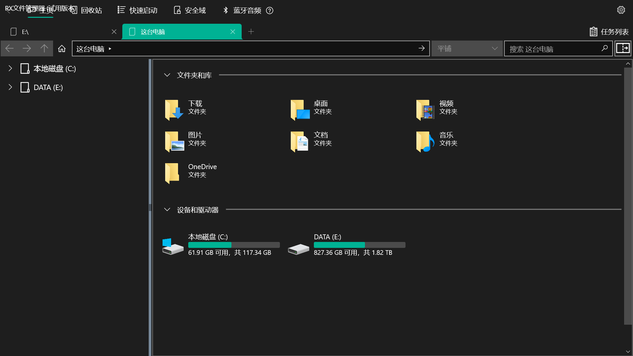Expand DATA (E:) in the tree

(10, 87)
